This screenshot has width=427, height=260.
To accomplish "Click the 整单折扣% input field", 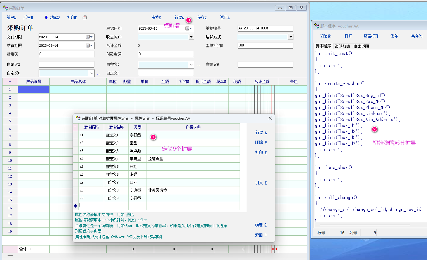I will pos(265,45).
